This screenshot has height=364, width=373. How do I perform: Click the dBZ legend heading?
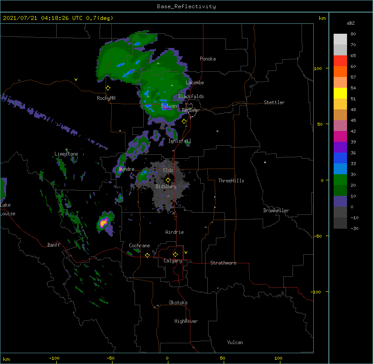[350, 23]
